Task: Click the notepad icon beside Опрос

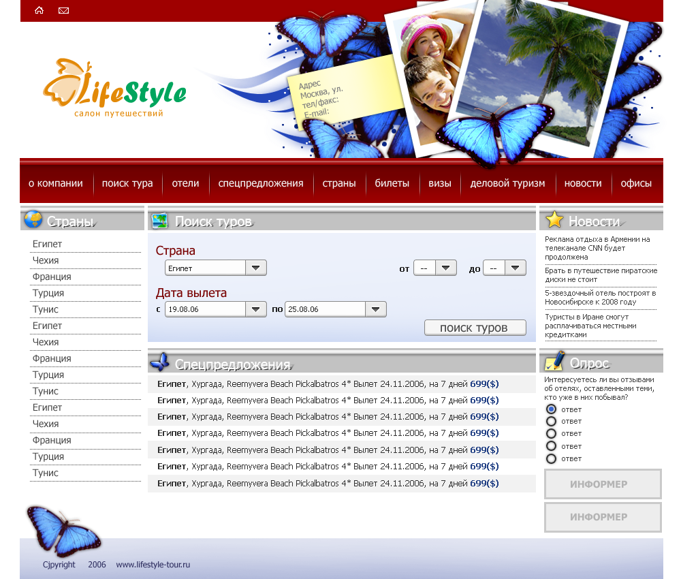Action: 554,360
